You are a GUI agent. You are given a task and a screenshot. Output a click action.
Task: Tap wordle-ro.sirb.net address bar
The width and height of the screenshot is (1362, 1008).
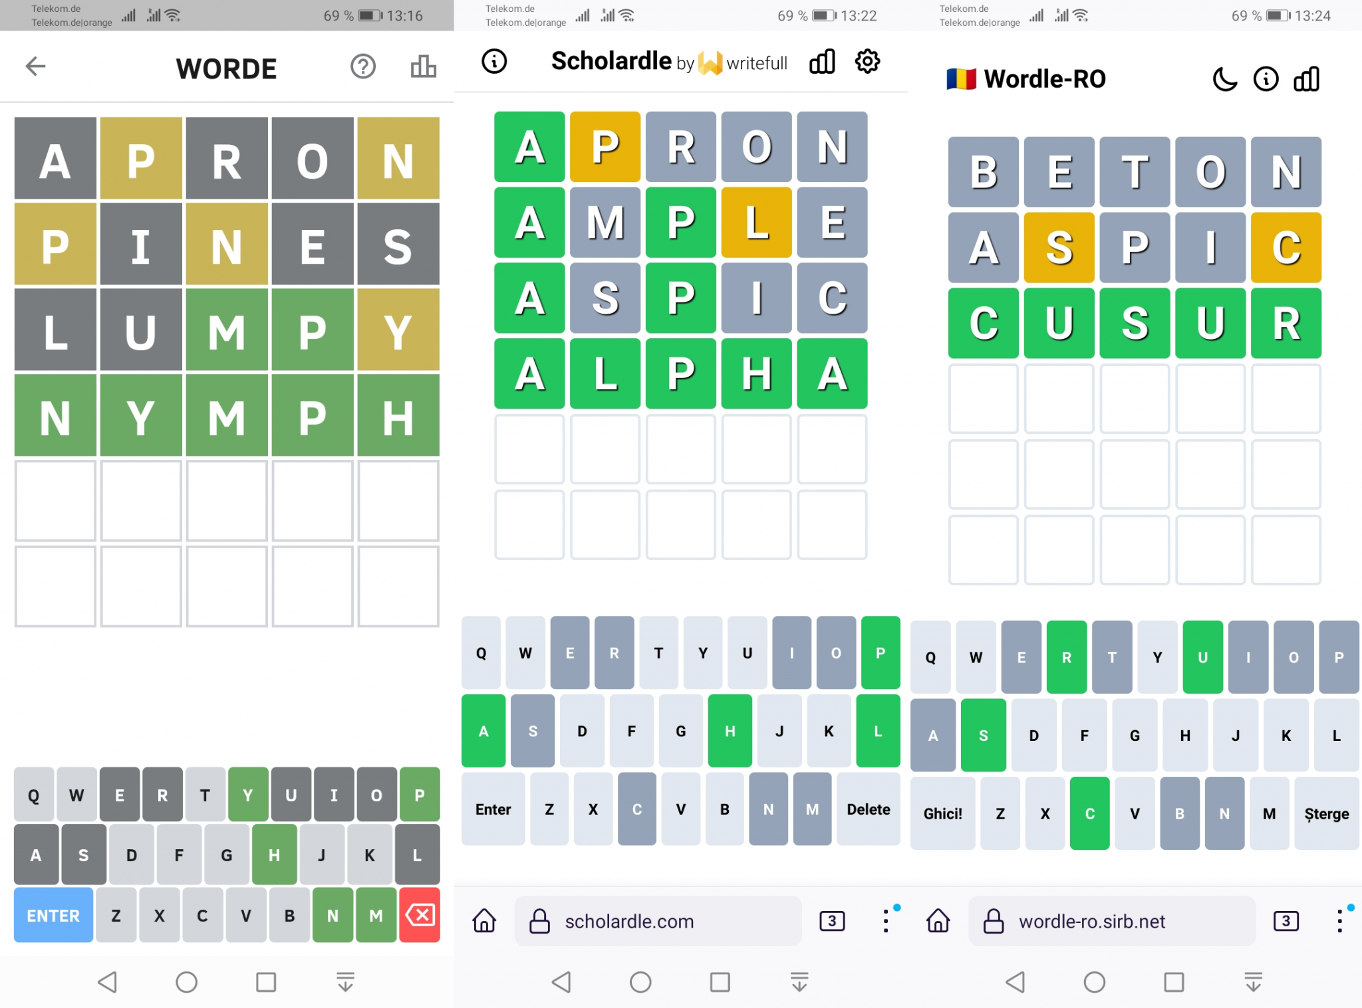pos(1111,921)
